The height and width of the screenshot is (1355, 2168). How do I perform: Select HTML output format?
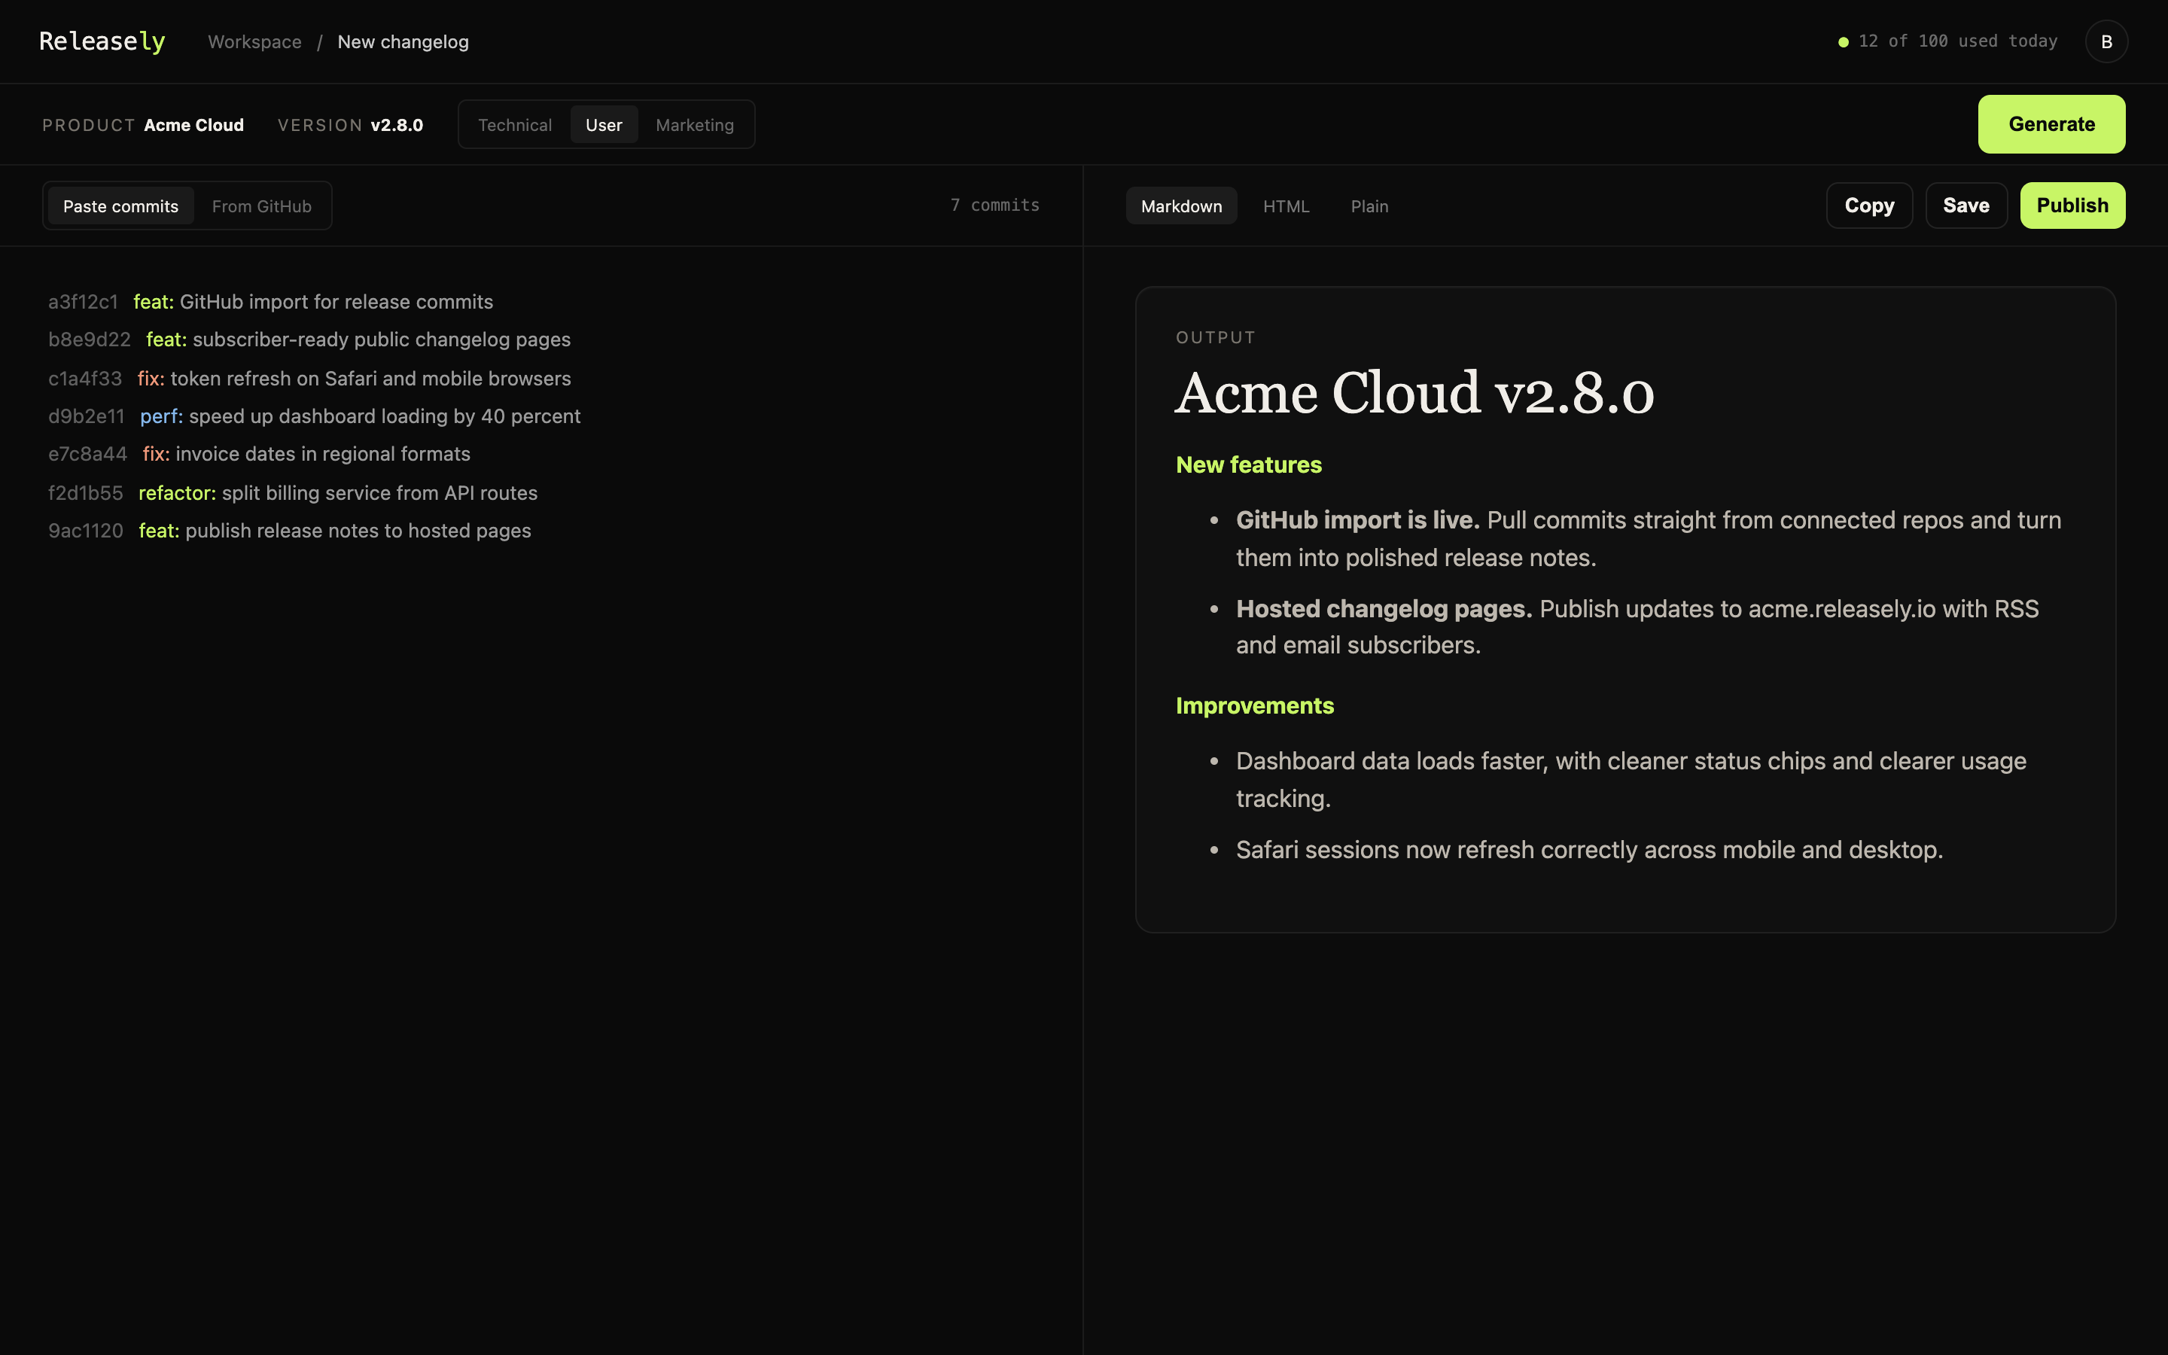(x=1286, y=206)
